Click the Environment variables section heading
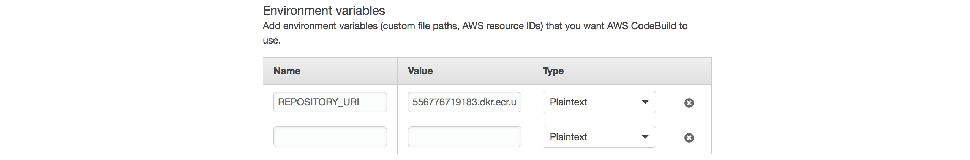 [324, 11]
